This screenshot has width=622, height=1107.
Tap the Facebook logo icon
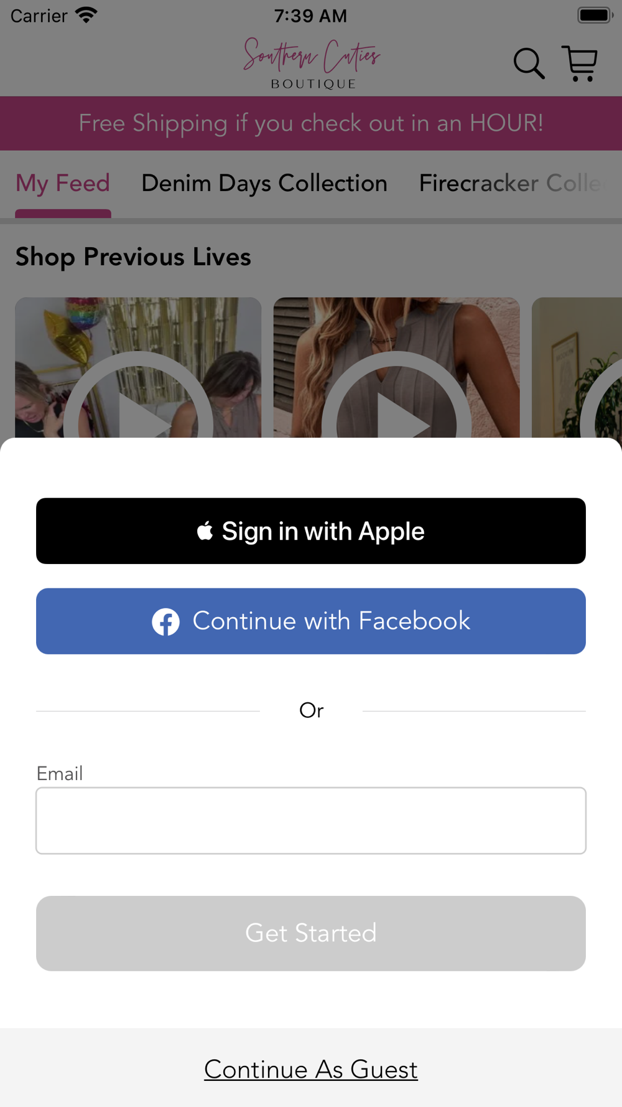(x=166, y=621)
